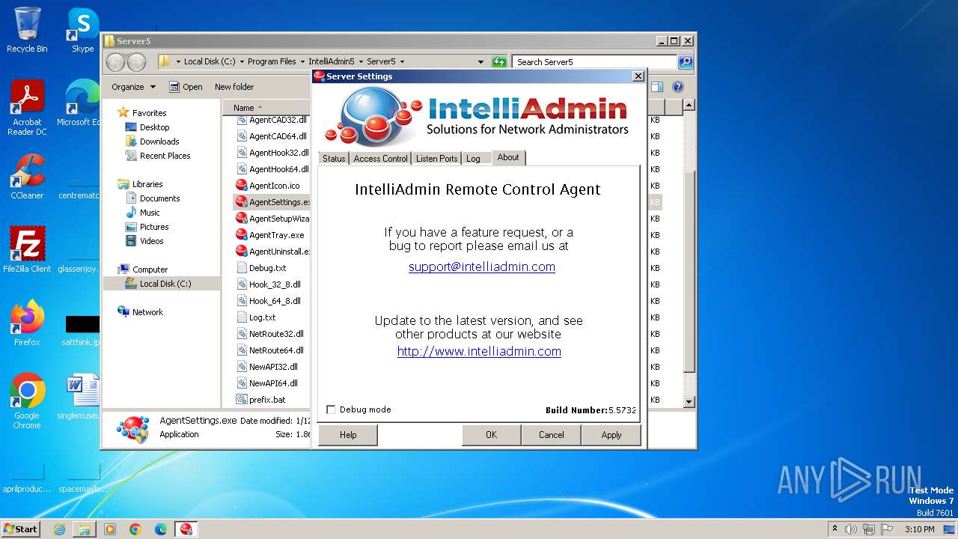Viewport: 958px width, 539px height.
Task: Create a New folder from the toolbar
Action: (234, 87)
